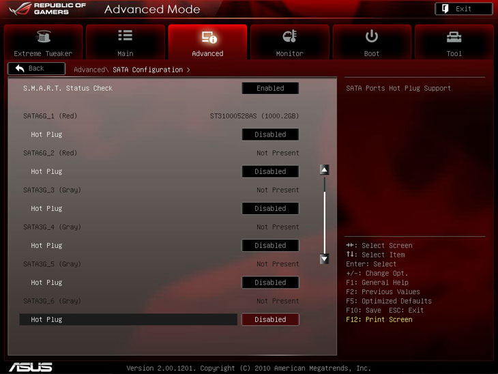Open the Extreme Tweaker tab icon
Screen dimensions: 498x374
tap(43, 37)
